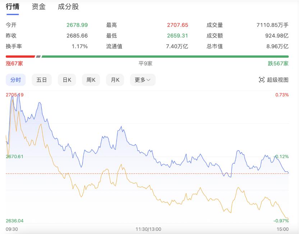Click the green falling segment of the bar
Screen dimensions: 299x234
click(165, 57)
